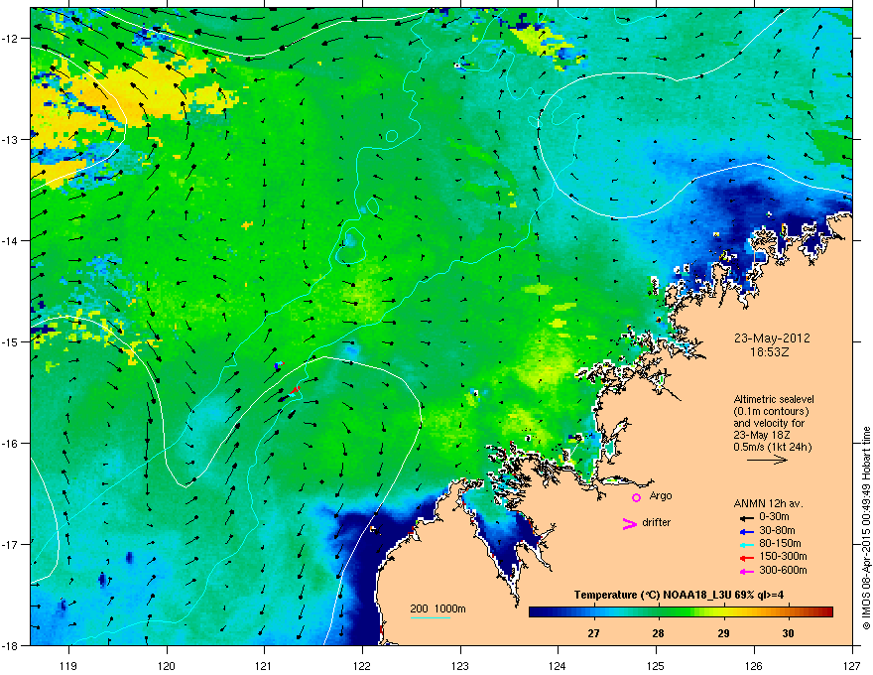The width and height of the screenshot is (873, 675).
Task: Click the black 0-30m arrow legend symbol
Action: coord(747,518)
